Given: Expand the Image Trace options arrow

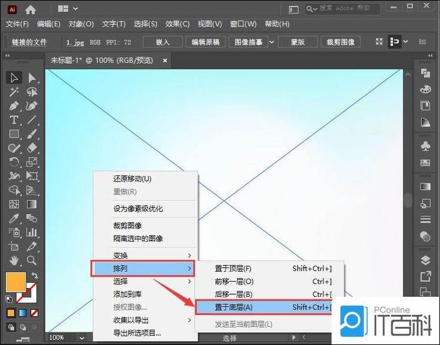Looking at the screenshot, I should tap(271, 42).
